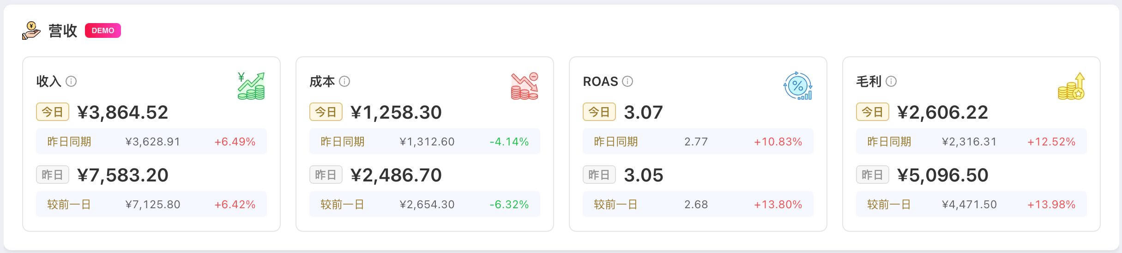
Task: Click the 较前一日 row in the ROAS card
Action: (698, 204)
